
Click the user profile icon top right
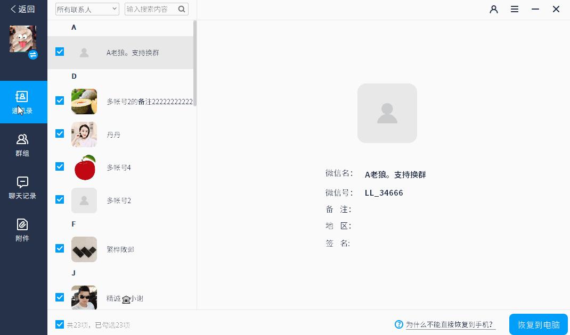[493, 9]
